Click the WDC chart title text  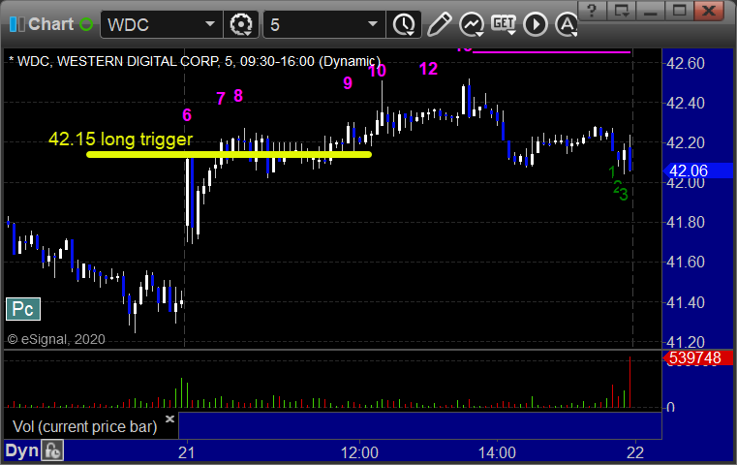click(x=195, y=62)
